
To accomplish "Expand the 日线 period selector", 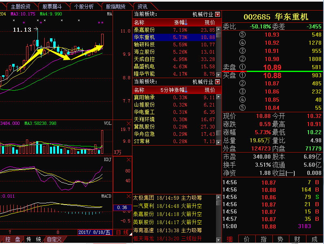I will point(122,233).
